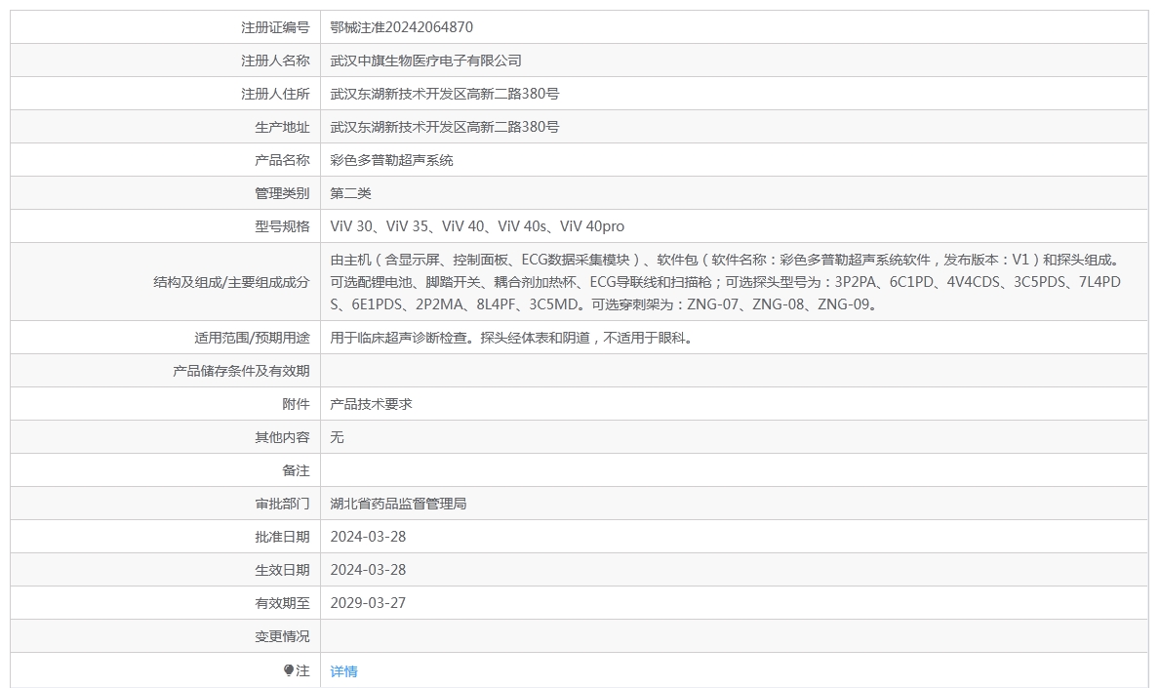Screen dimensions: 1160x688
Task: Select model list starting ViV 30
Action: pyautogui.click(x=477, y=226)
